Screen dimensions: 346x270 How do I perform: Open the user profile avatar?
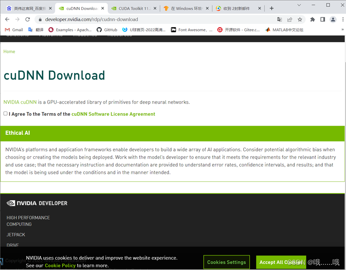pyautogui.click(x=333, y=20)
